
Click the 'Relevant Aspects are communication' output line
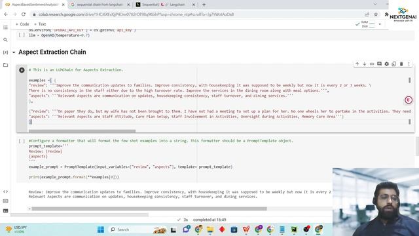143,197
